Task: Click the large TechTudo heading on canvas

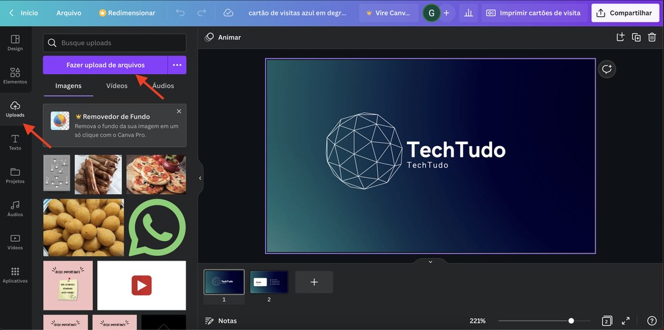Action: [x=456, y=150]
